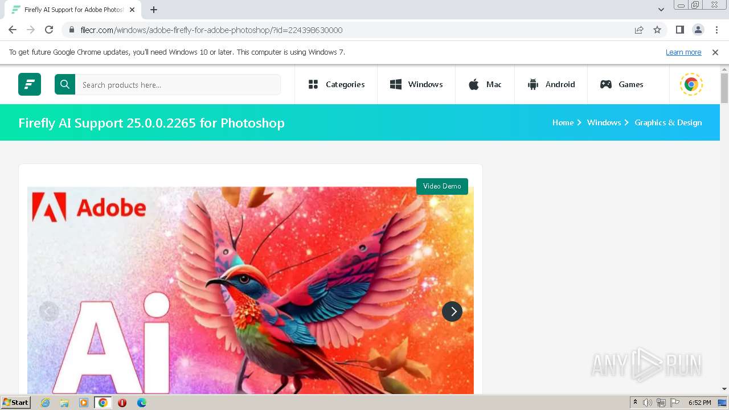Focus the Search products here field
Viewport: 729px width, 410px height.
178,84
